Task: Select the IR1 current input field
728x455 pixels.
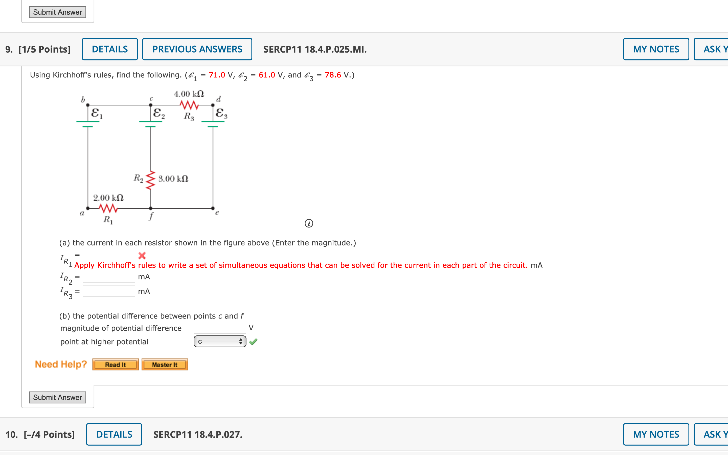Action: 109,254
